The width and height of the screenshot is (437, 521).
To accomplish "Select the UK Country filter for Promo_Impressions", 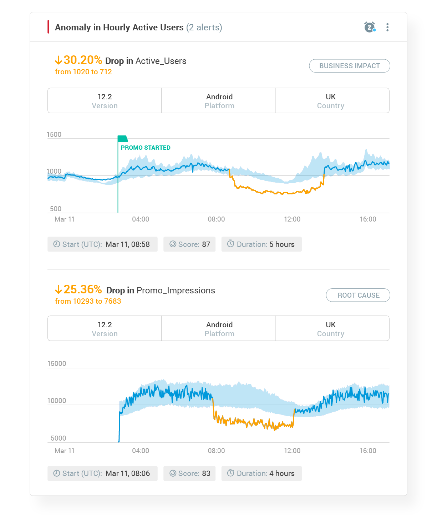I will (x=331, y=329).
